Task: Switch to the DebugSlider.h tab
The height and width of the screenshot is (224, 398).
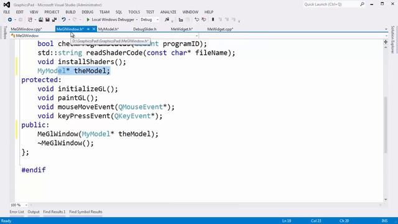Action: tap(145, 29)
